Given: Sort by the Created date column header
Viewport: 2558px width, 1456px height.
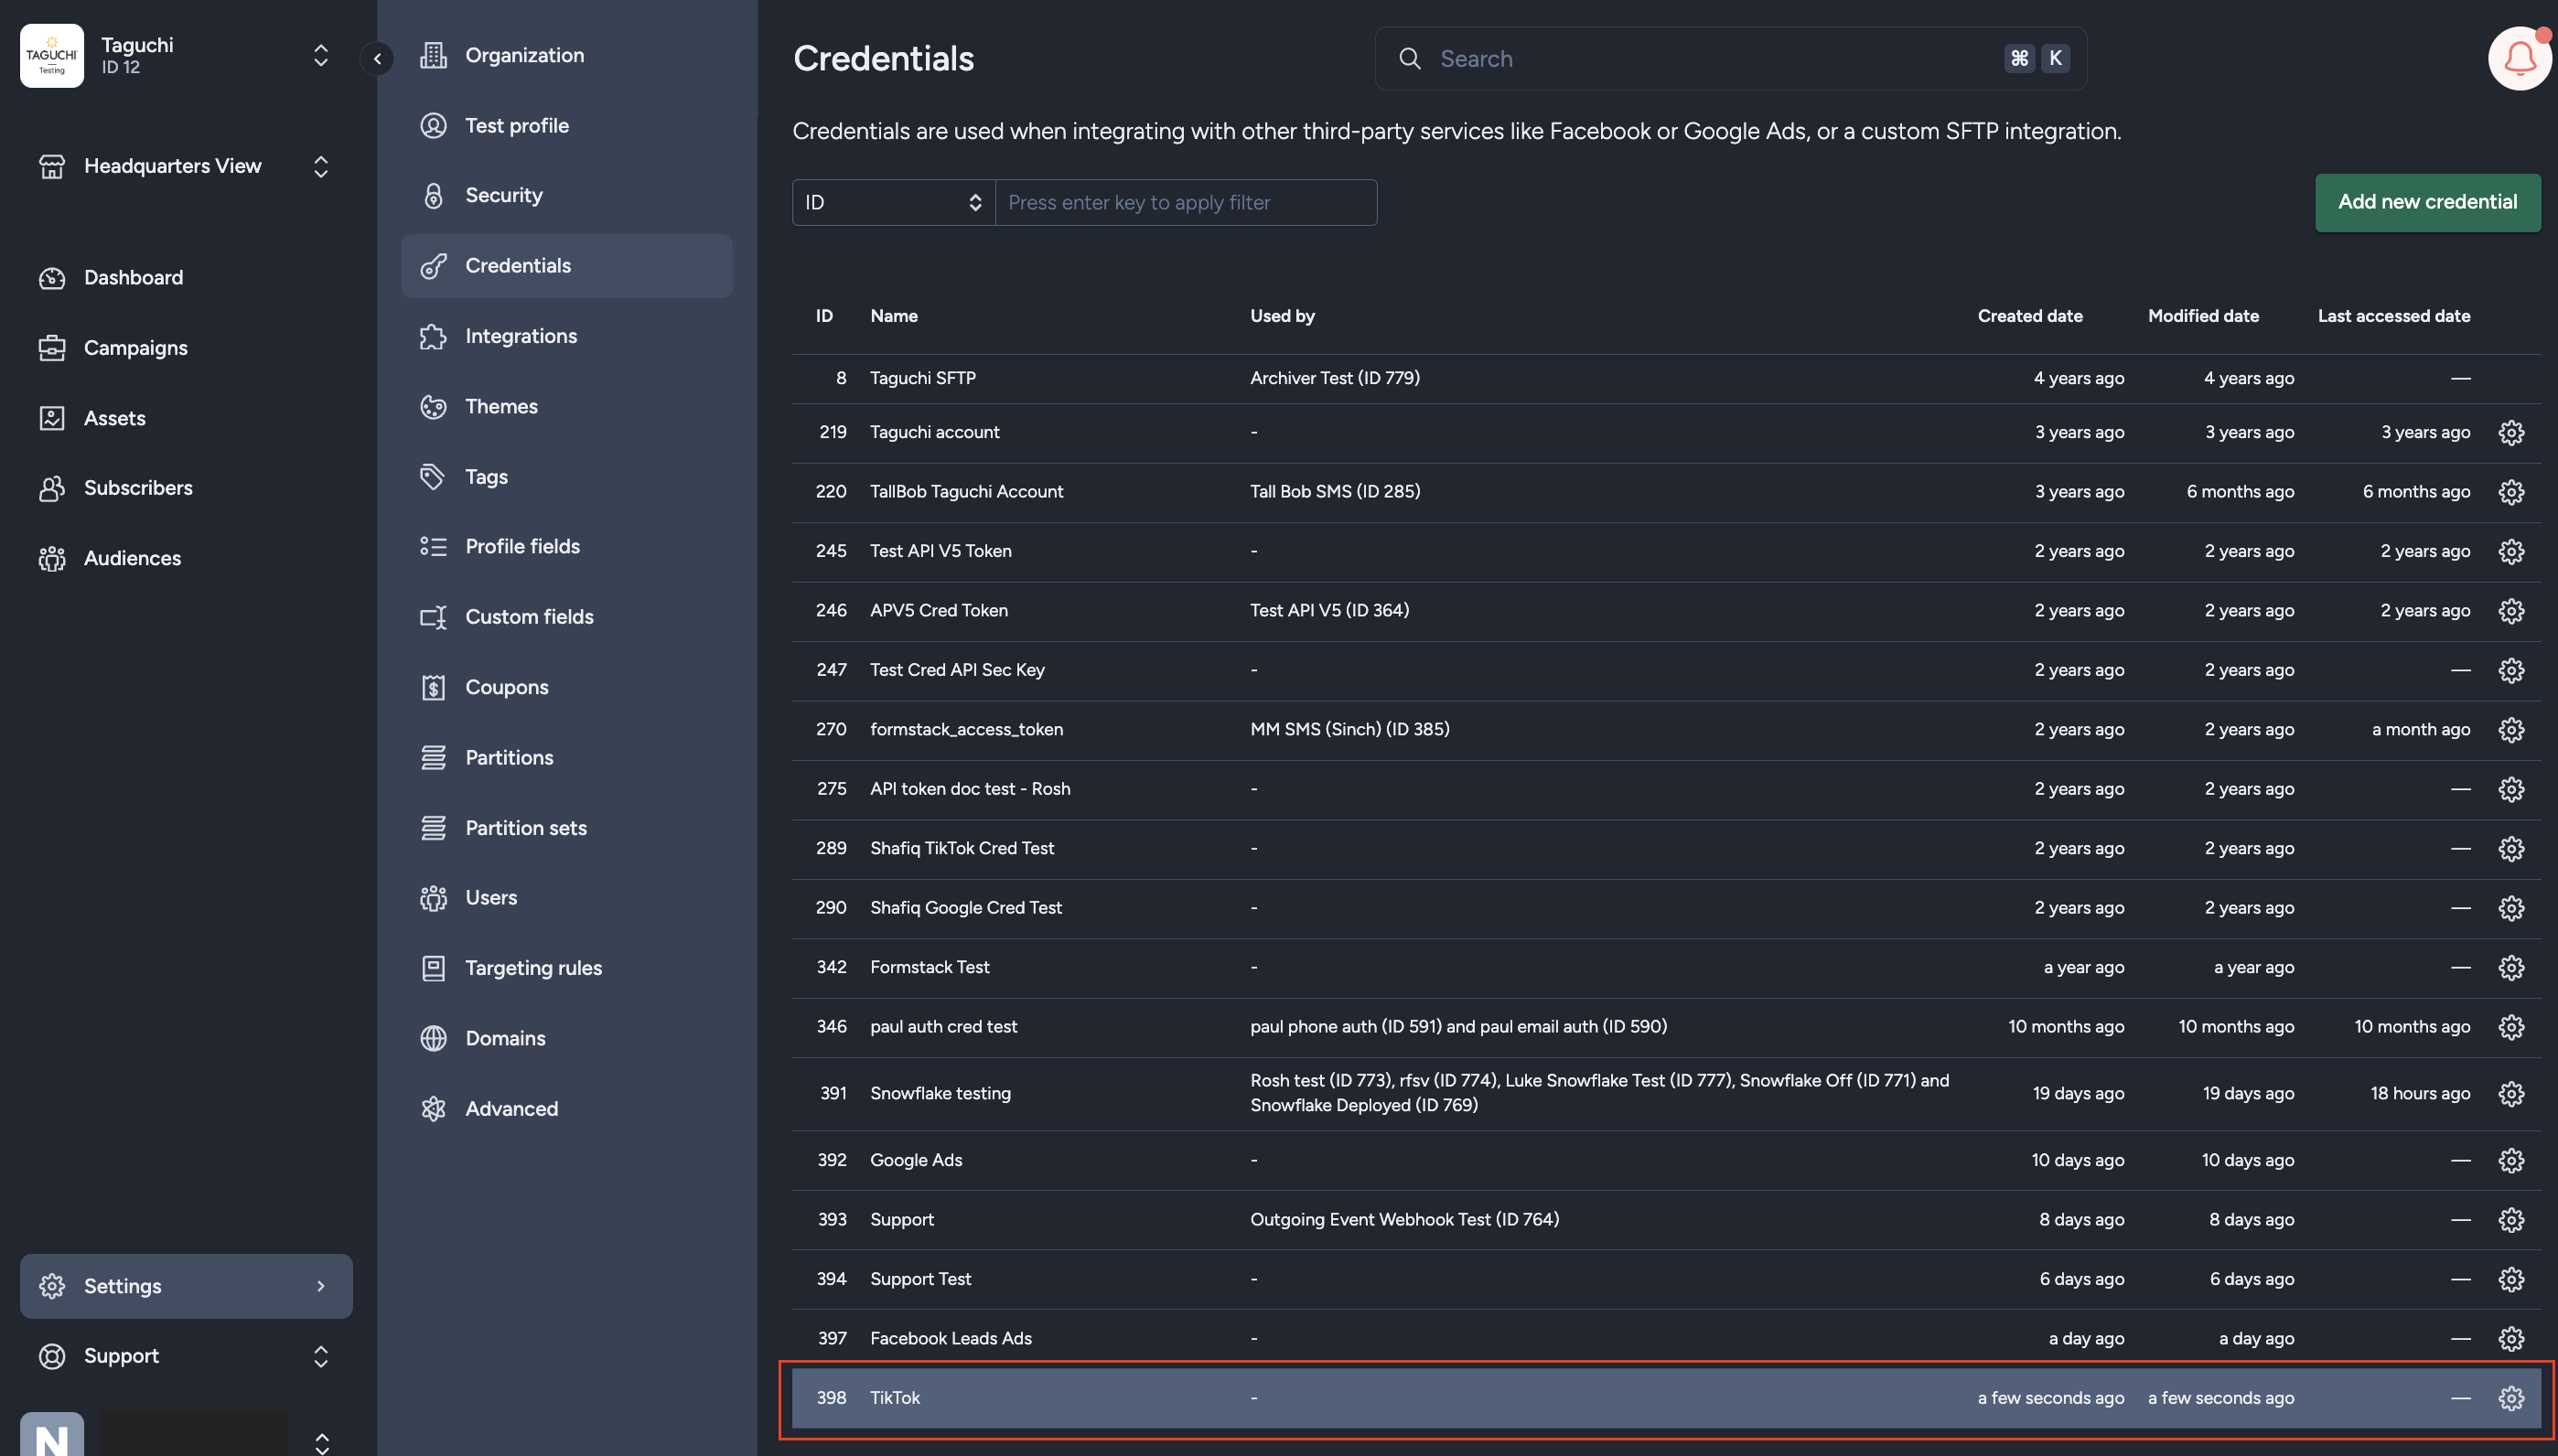Looking at the screenshot, I should coord(2029,316).
